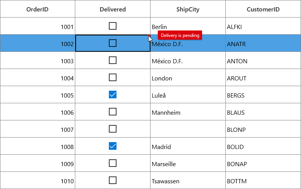Viewport: 301px width, 189px height.
Task: Check the Delivered box for order 1001
Action: [x=112, y=26]
